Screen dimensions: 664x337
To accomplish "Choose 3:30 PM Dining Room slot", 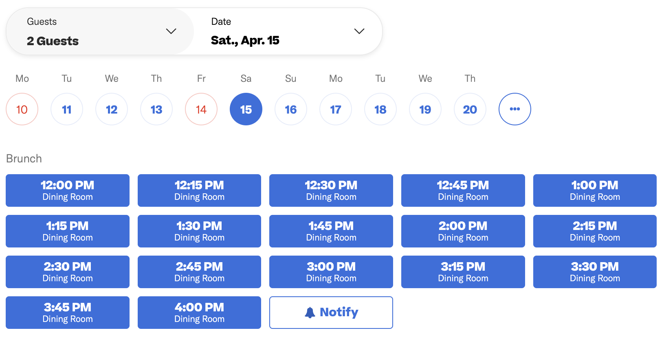I will (x=595, y=272).
